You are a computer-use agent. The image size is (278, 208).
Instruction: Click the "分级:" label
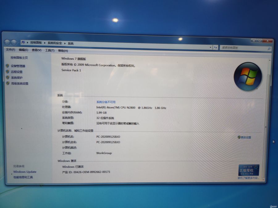click(x=65, y=102)
